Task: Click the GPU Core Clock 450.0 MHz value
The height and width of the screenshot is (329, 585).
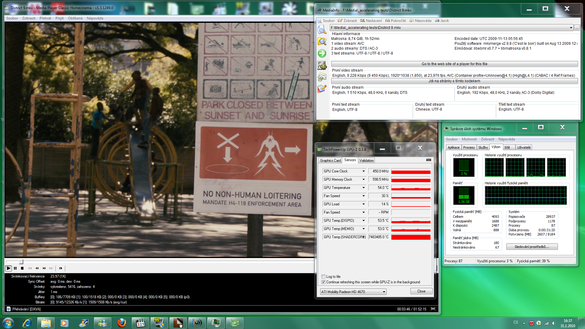Action: point(379,171)
